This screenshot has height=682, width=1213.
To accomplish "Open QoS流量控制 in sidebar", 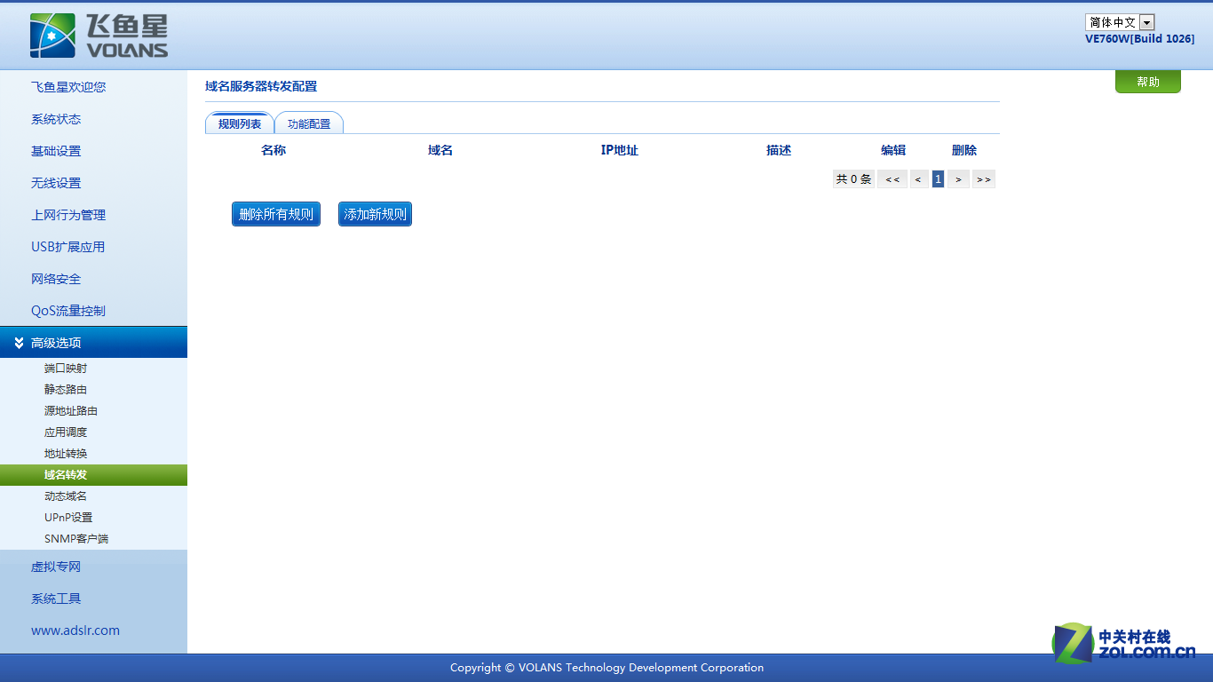I will tap(68, 311).
